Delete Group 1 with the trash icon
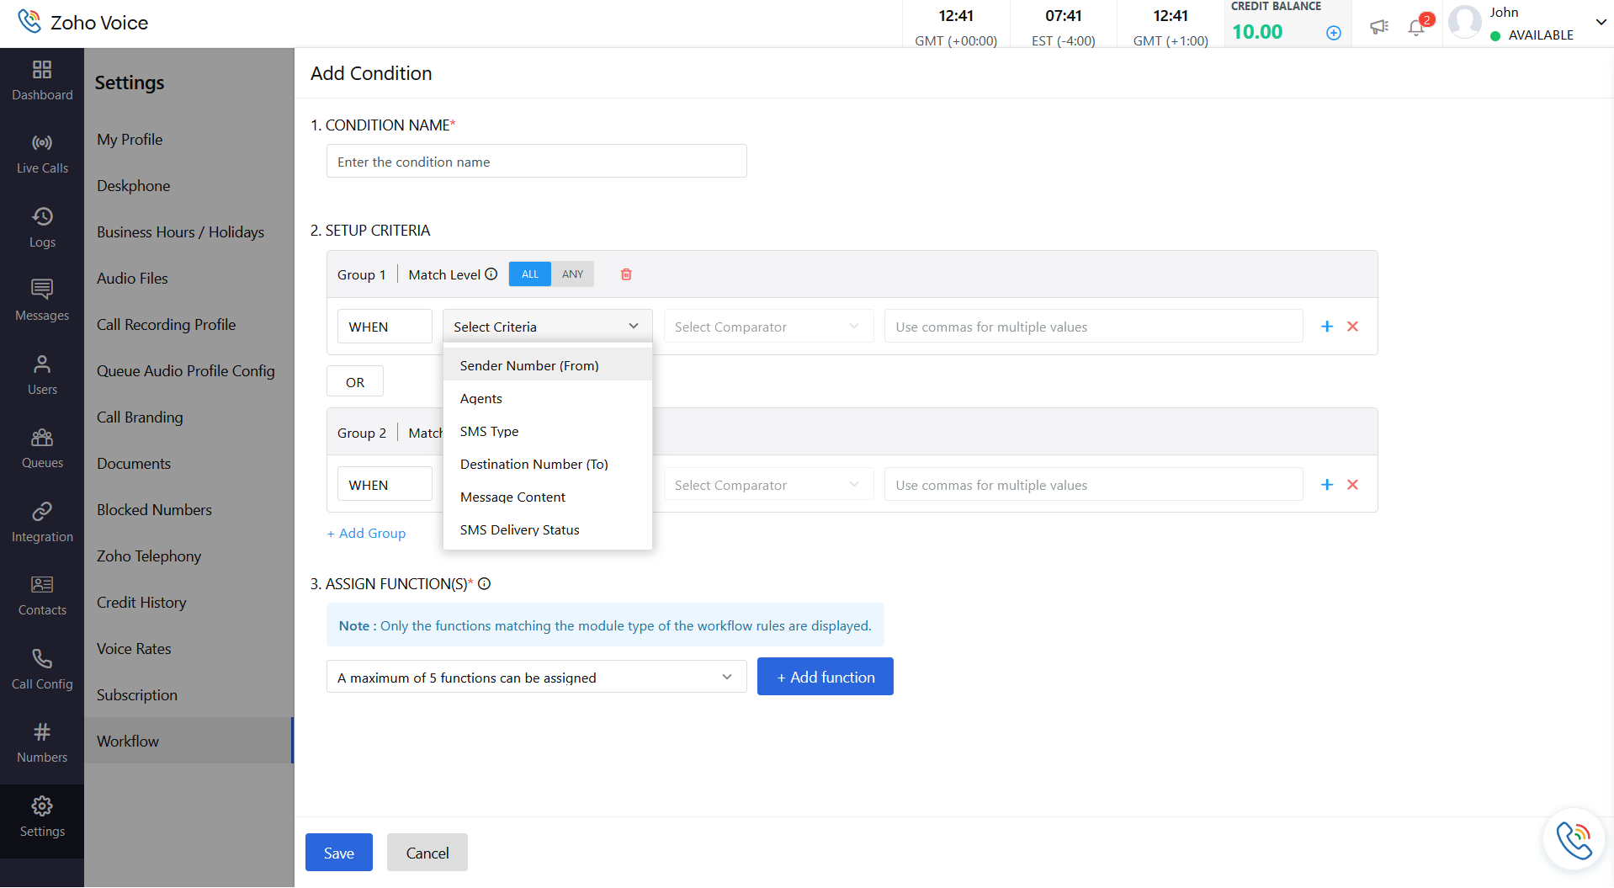Image resolution: width=1614 pixels, height=888 pixels. pos(626,274)
